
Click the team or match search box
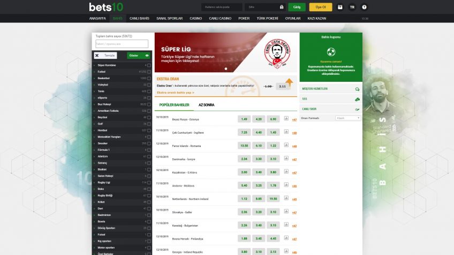122,44
